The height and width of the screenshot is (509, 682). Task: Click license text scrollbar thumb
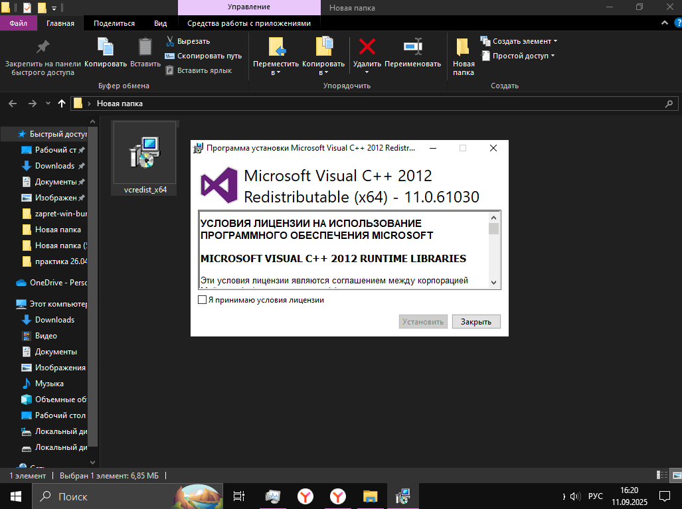493,229
